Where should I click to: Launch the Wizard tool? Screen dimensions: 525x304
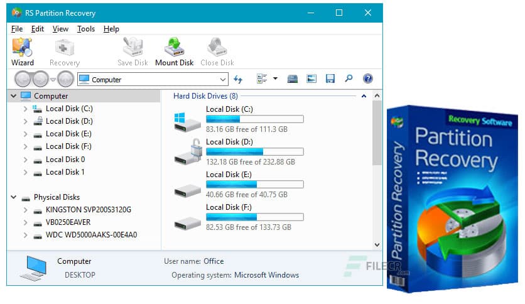(x=23, y=52)
